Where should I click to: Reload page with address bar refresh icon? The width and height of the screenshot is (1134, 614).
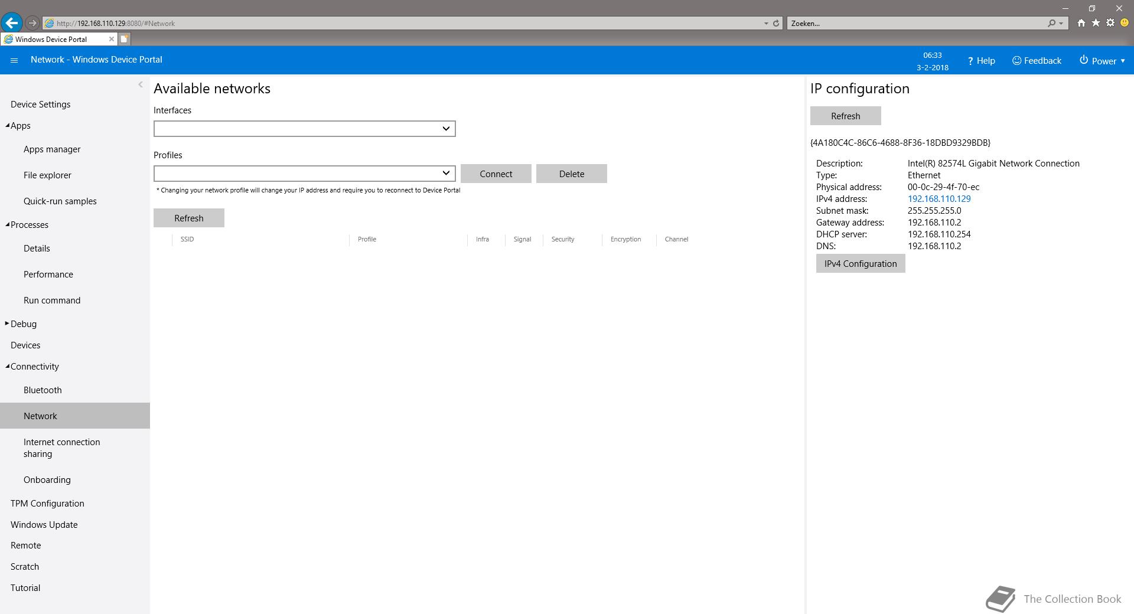click(776, 24)
